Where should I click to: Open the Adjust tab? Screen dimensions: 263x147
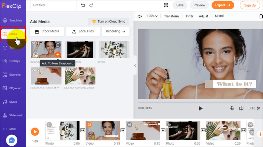(203, 16)
